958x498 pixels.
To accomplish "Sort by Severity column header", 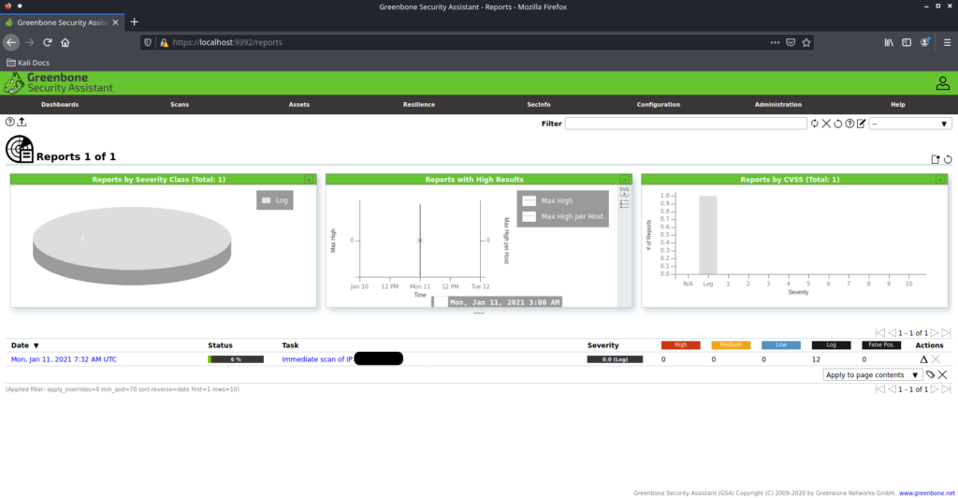I will 603,345.
